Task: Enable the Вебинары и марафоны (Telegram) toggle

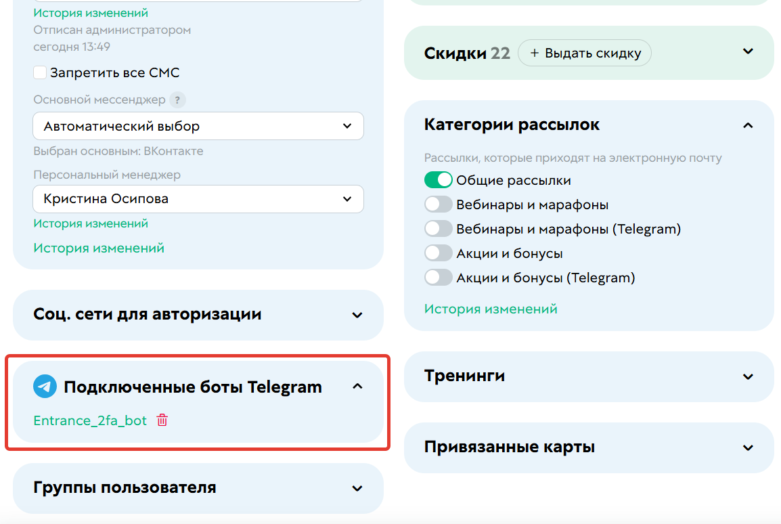Action: coord(439,228)
